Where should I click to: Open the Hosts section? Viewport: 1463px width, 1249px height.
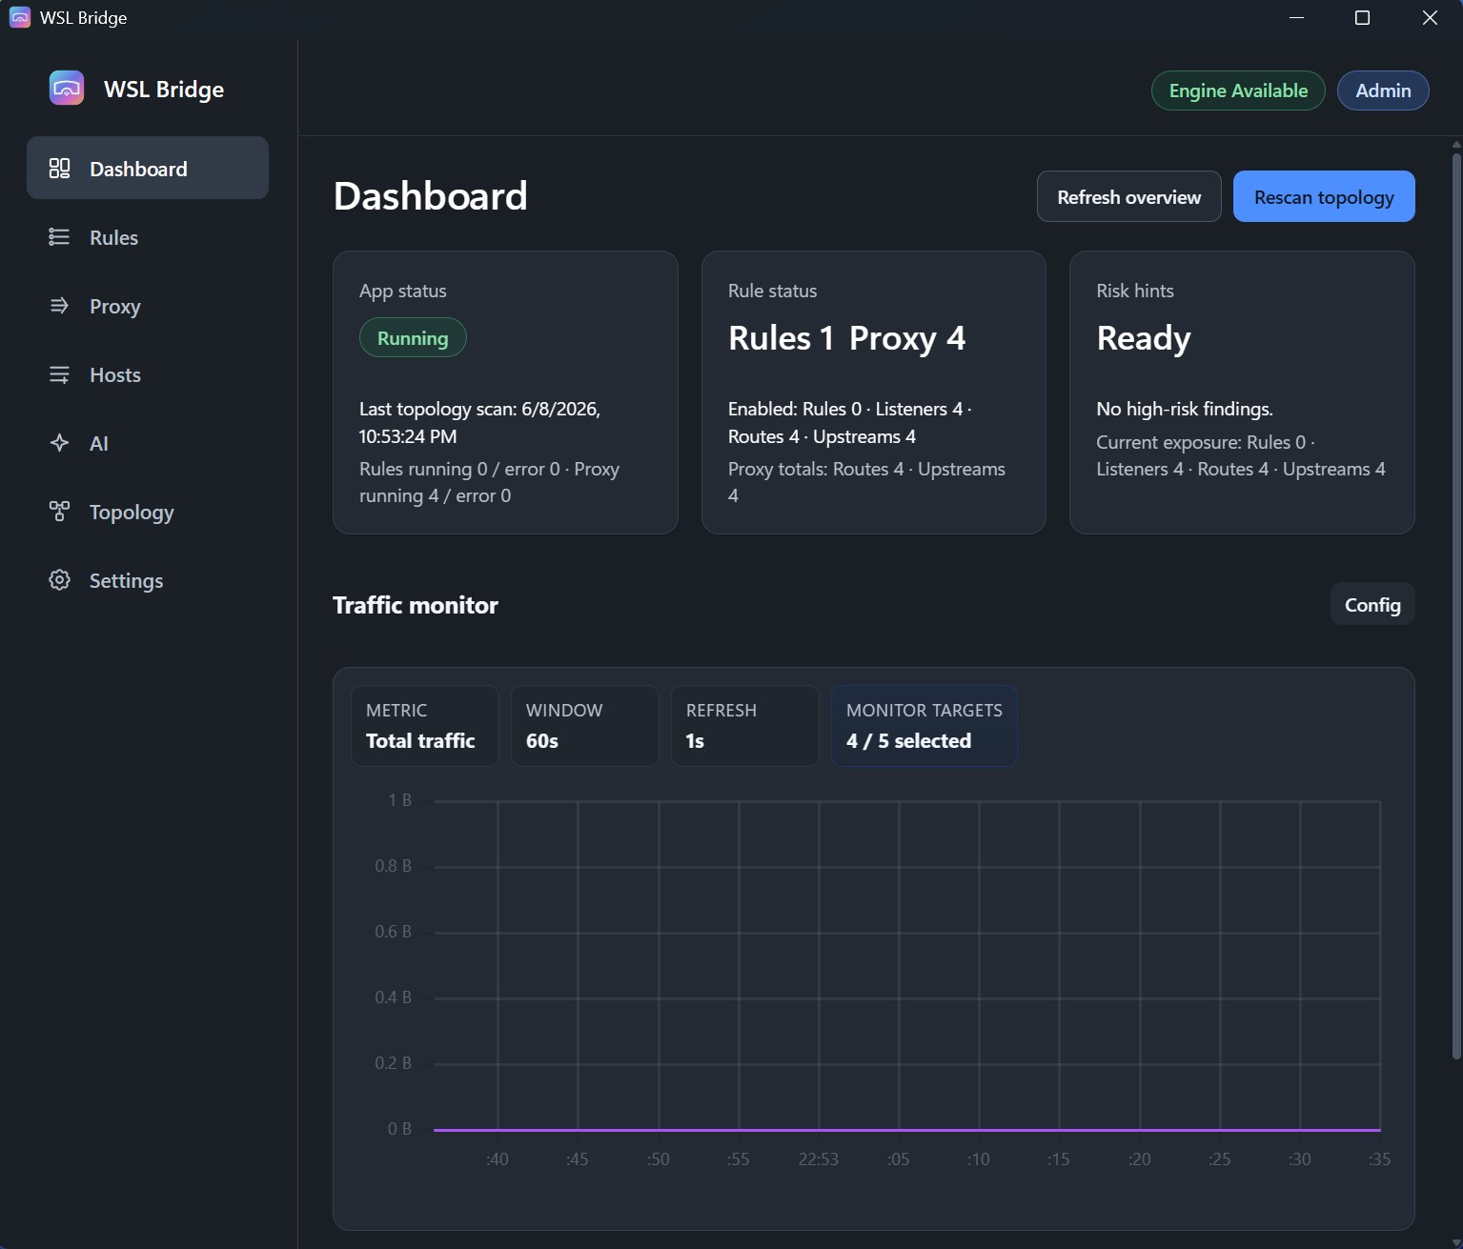(148, 374)
